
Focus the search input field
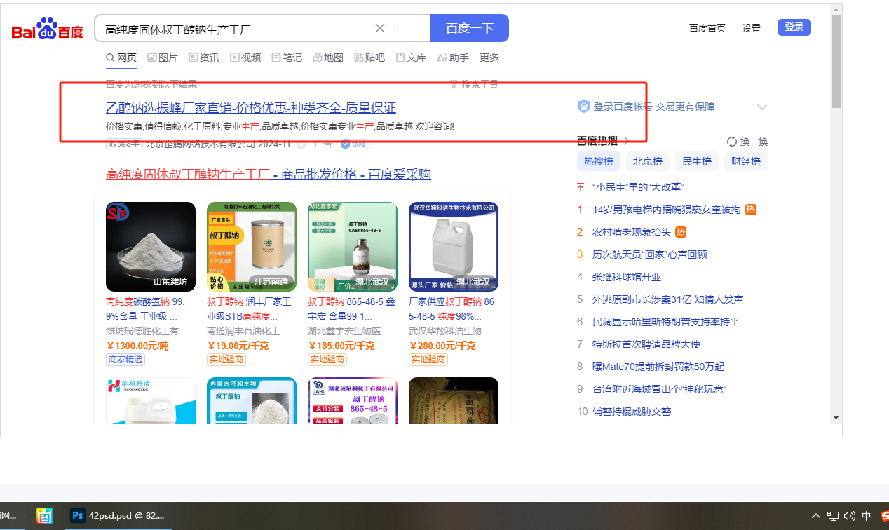238,28
